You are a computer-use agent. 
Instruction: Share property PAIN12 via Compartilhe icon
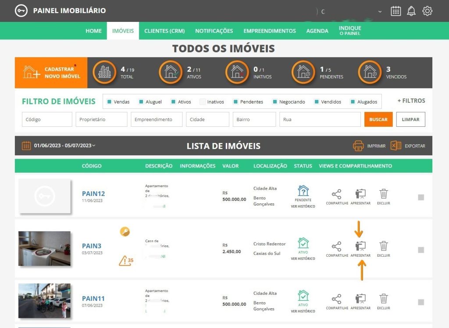336,194
